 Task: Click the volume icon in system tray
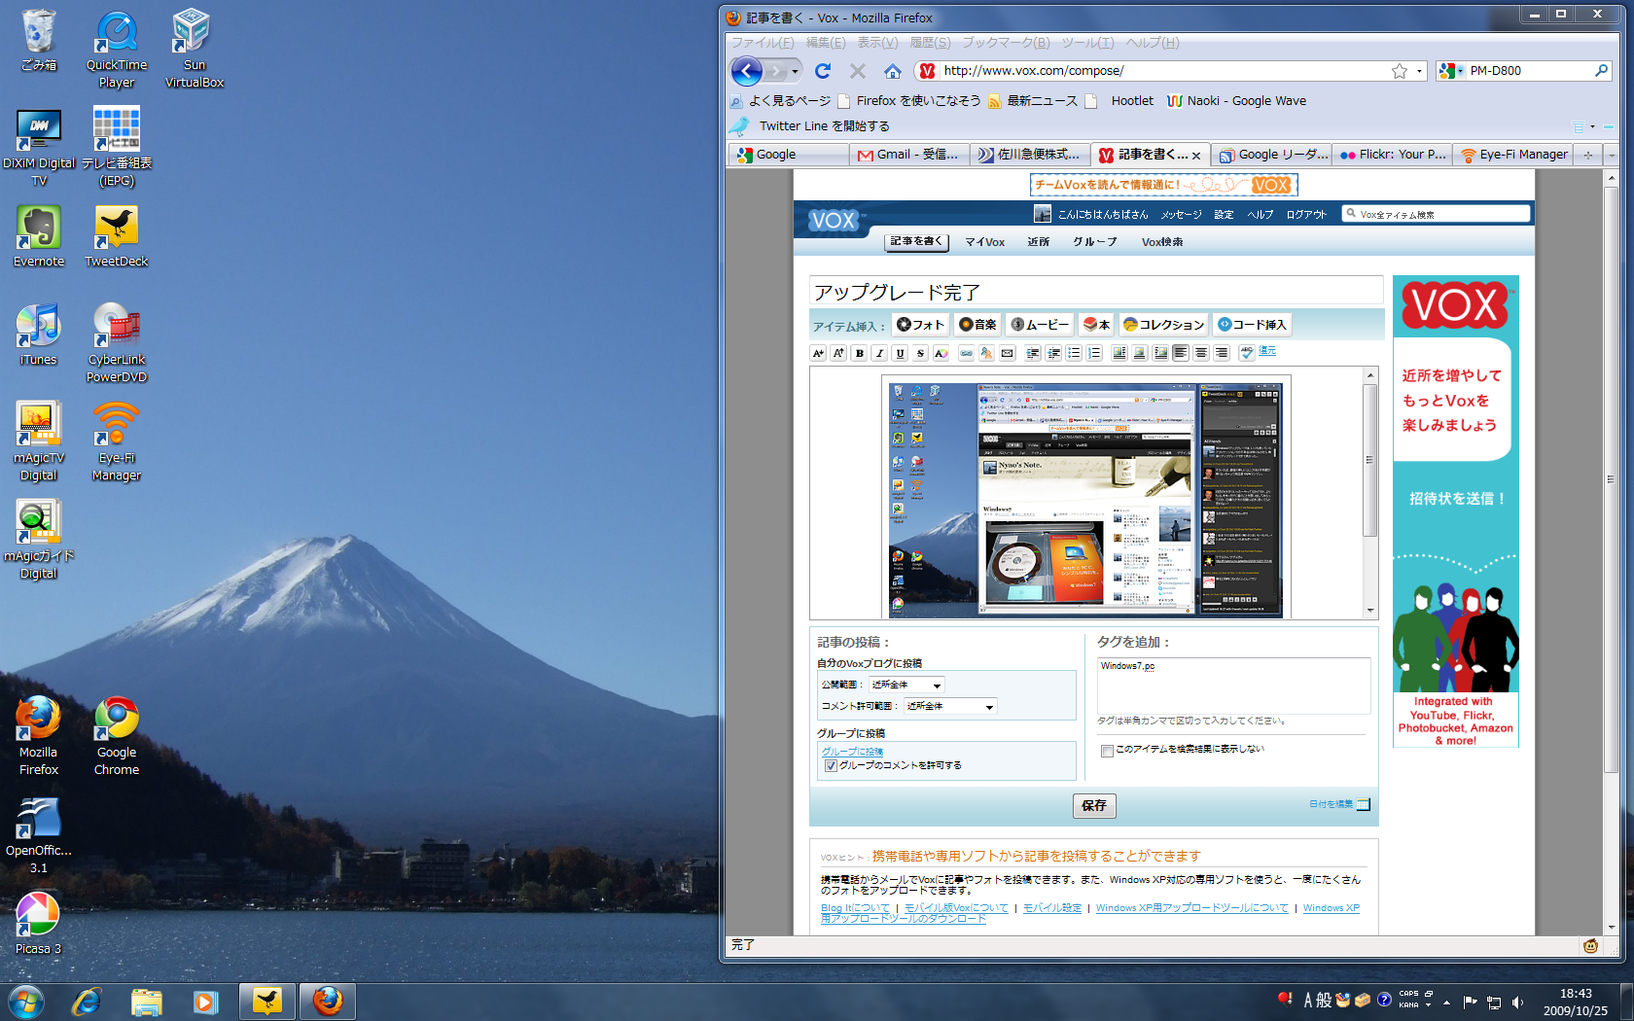tap(1517, 1002)
